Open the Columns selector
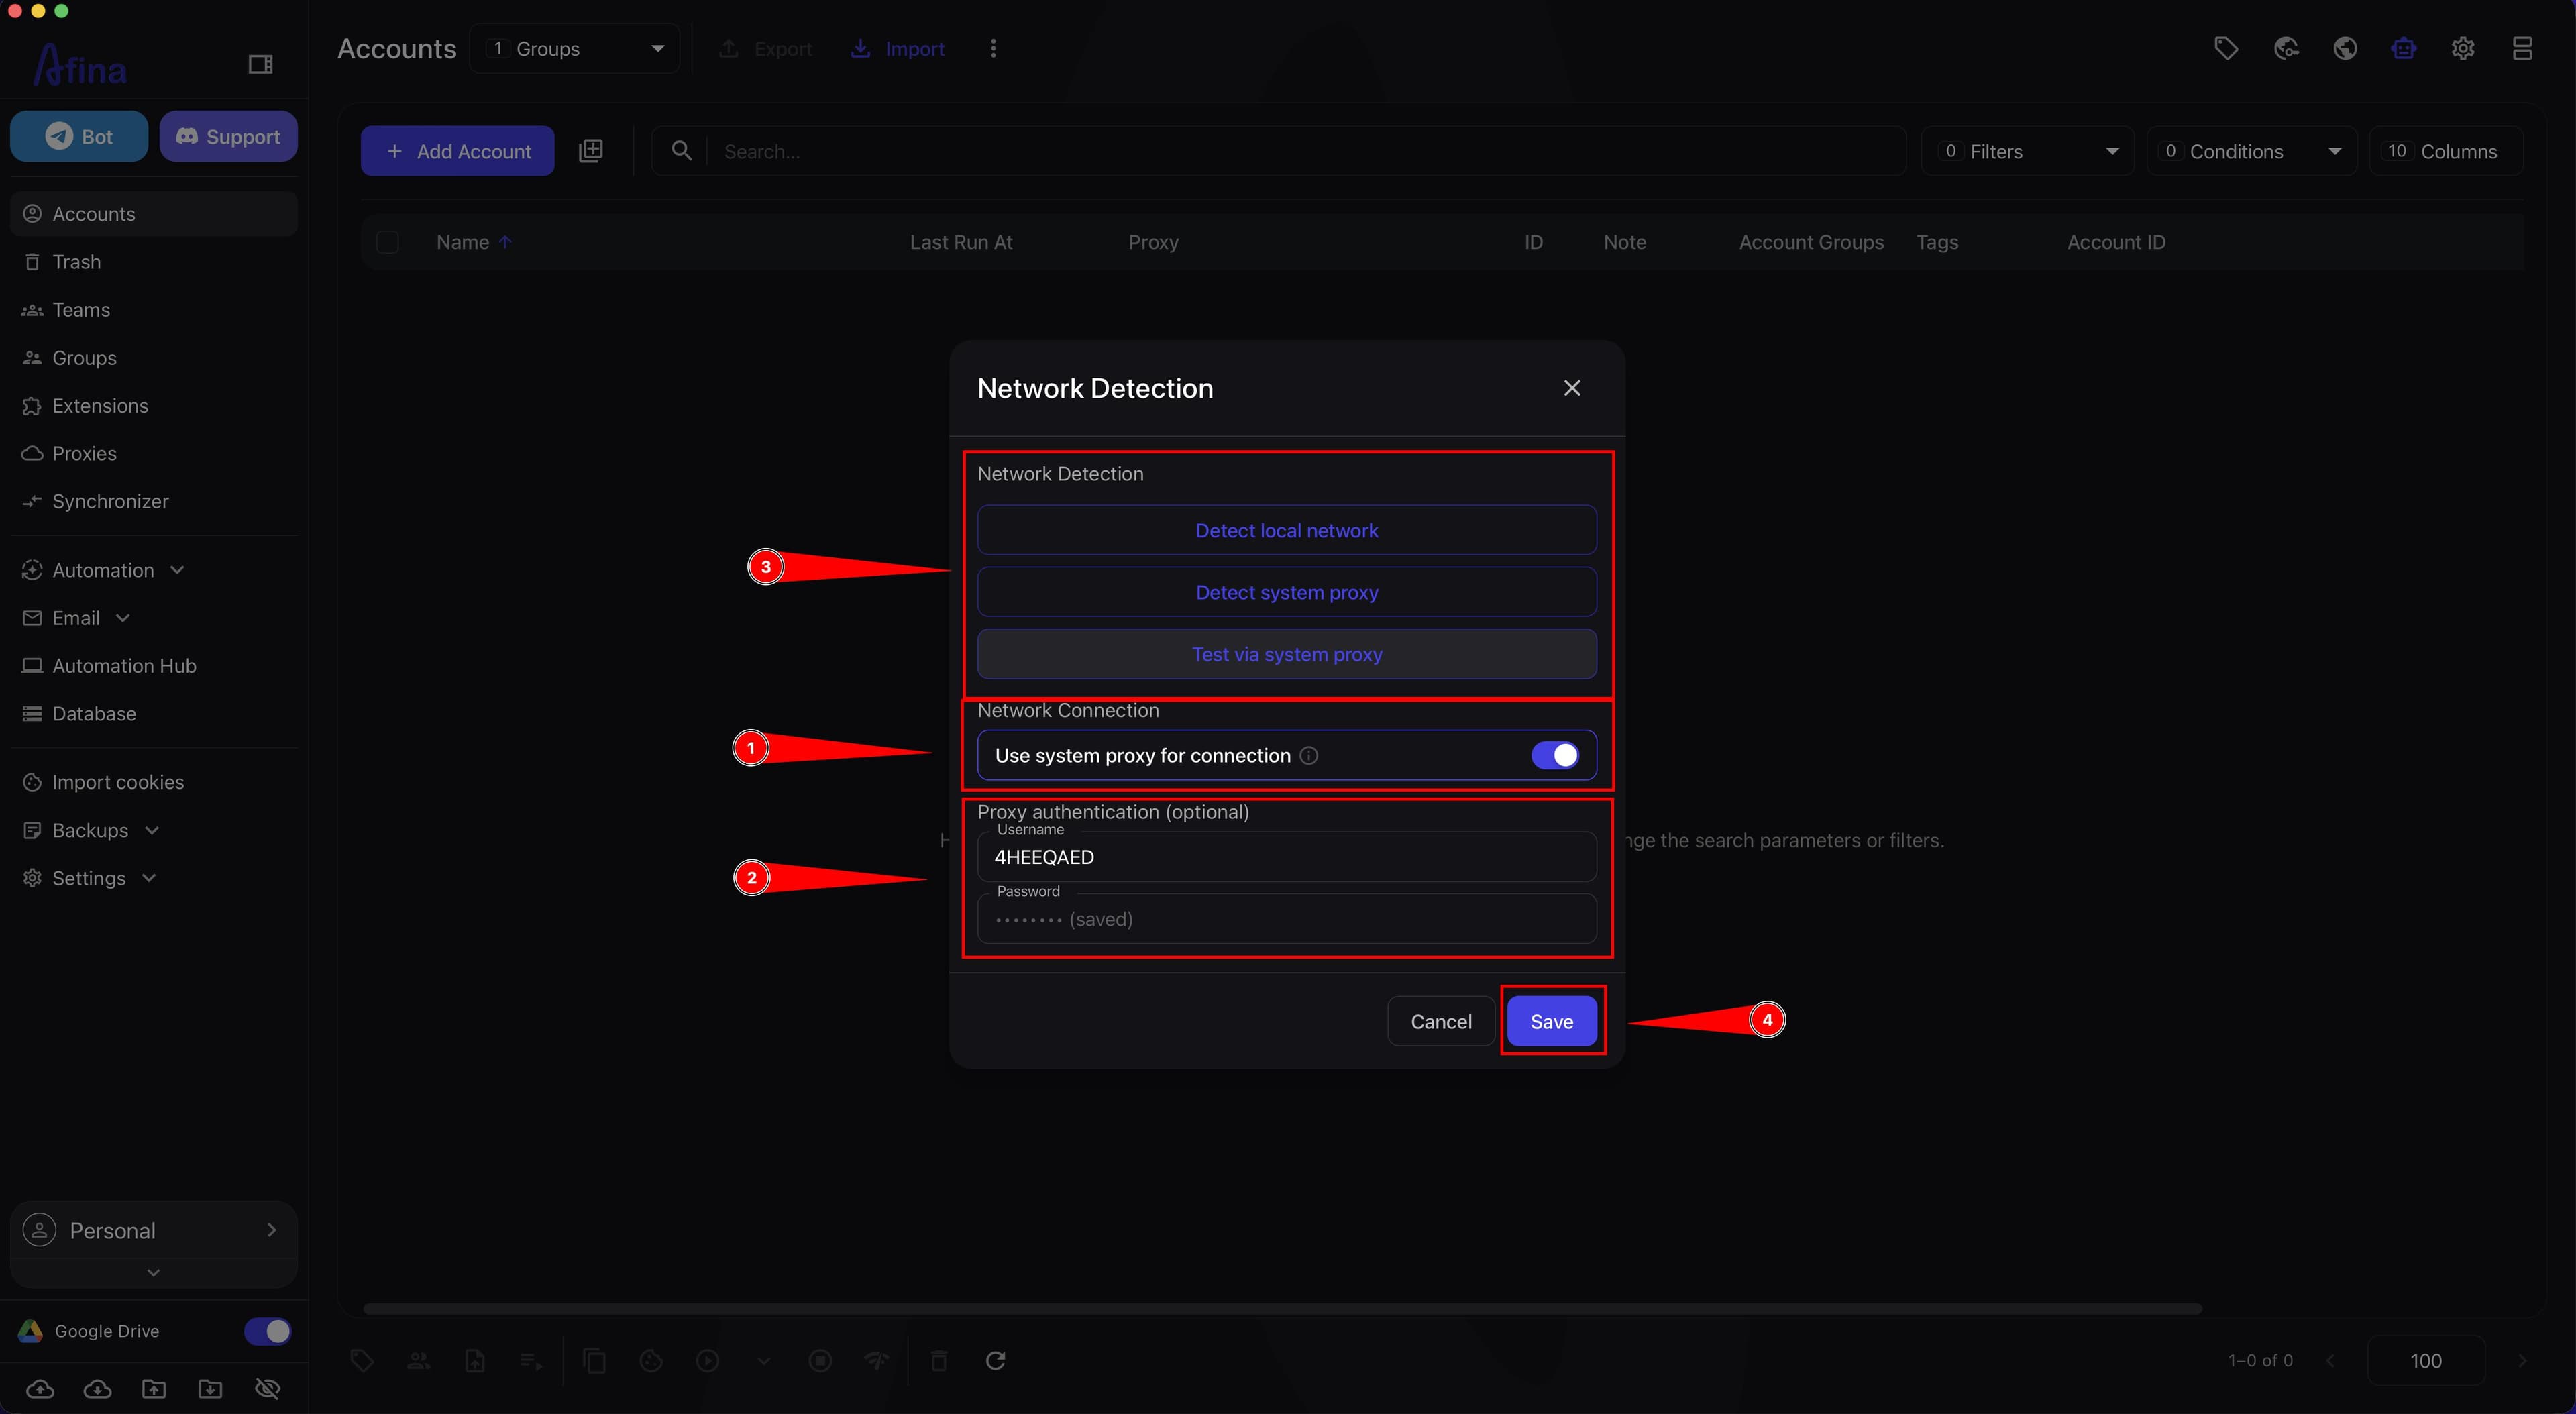 2446,151
